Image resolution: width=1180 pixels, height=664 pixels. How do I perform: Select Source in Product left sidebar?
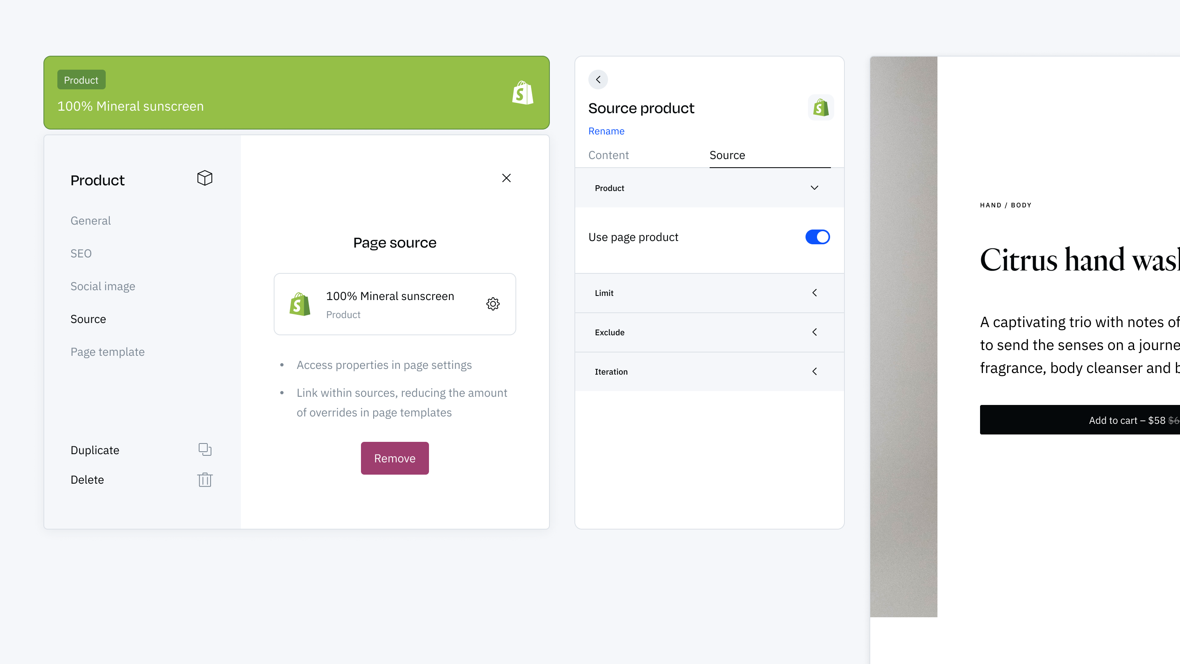coord(88,318)
